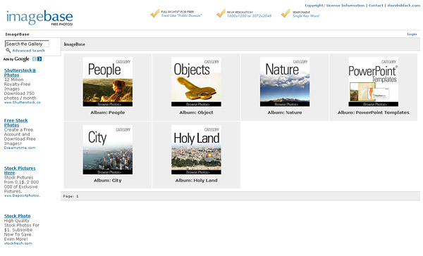Click the Search the Gallery field
Viewport: 423px width, 256px height.
coord(27,44)
